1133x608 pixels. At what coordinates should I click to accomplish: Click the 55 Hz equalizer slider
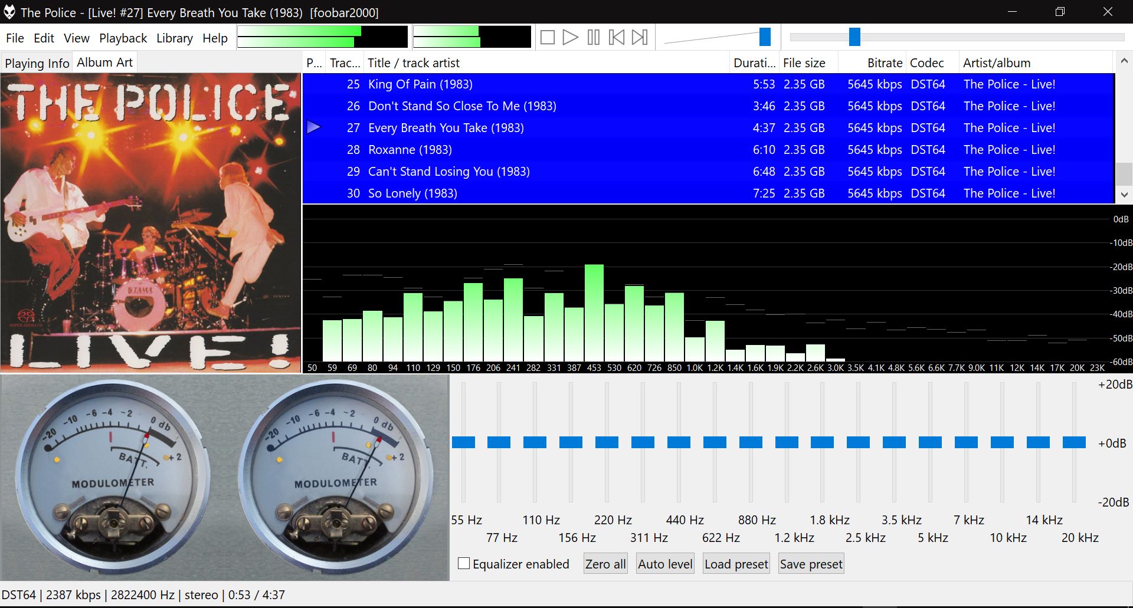point(463,442)
